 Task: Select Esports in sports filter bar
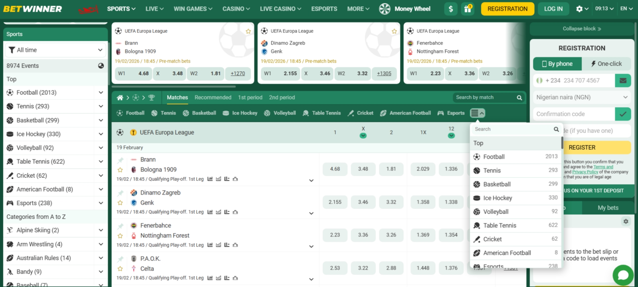451,113
